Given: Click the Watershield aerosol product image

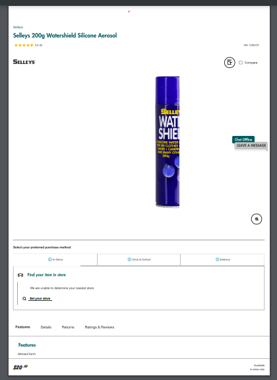Looking at the screenshot, I should pos(168,142).
